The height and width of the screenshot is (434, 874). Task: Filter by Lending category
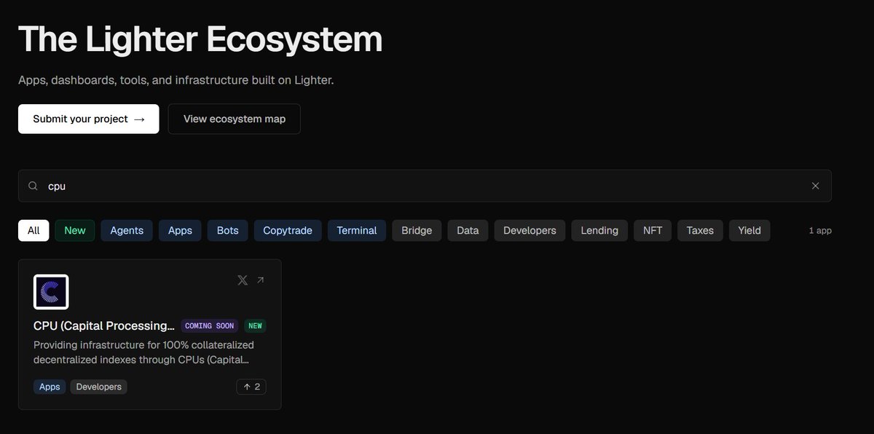click(599, 230)
